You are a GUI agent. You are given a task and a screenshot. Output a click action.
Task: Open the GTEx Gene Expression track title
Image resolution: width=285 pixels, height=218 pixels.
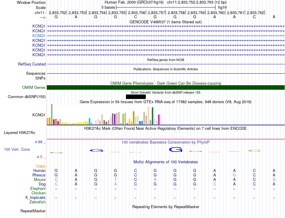[166, 102]
